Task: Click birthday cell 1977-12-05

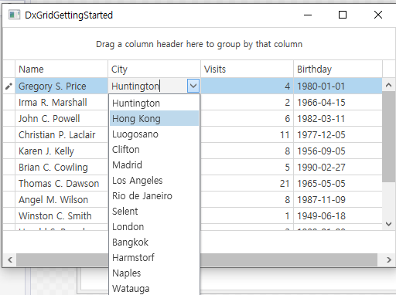Action: point(338,134)
